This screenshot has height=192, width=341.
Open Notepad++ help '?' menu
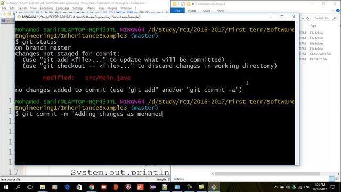click(135, 8)
